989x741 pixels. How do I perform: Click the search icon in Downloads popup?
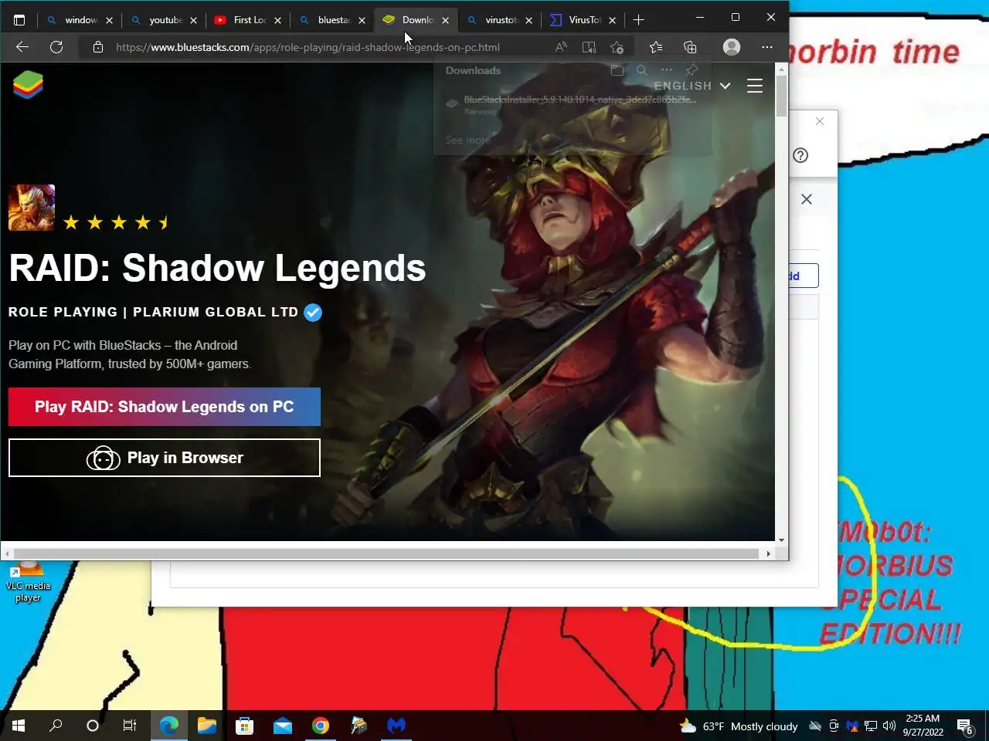pyautogui.click(x=641, y=70)
